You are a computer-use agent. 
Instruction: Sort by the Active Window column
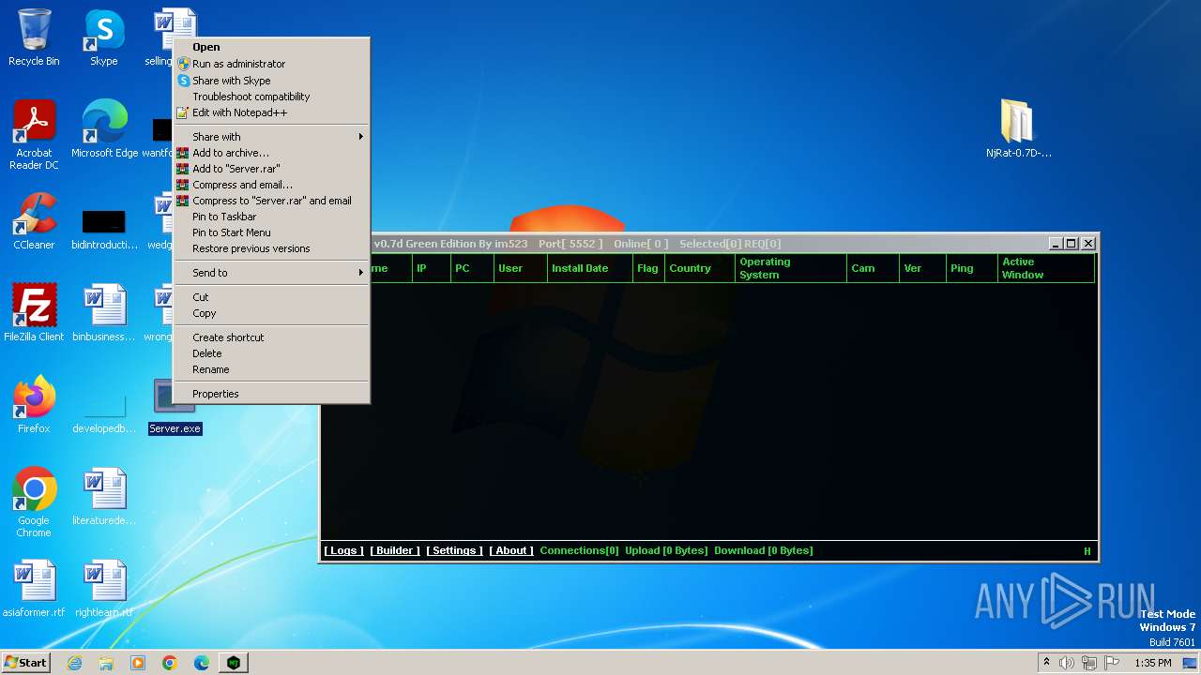point(1046,268)
